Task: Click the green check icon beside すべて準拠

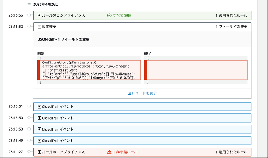Action: (110, 15)
